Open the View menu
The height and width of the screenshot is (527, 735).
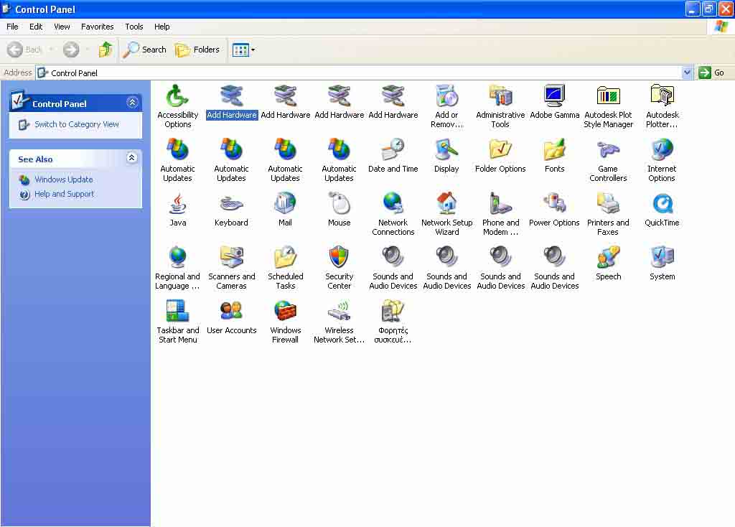(x=62, y=27)
